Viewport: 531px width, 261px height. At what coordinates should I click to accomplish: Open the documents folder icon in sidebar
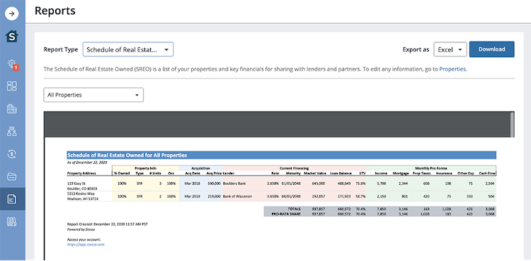(12, 176)
